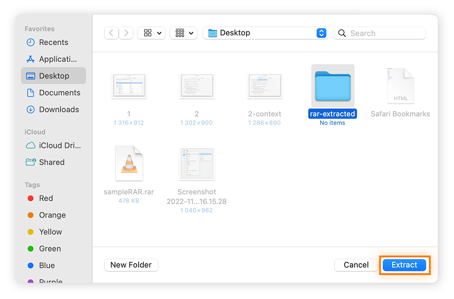The width and height of the screenshot is (454, 299).
Task: Click the search magnifier icon
Action: [x=342, y=33]
